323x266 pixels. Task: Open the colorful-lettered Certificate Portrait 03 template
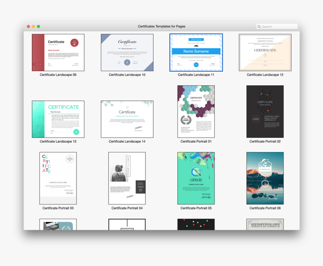tap(58, 177)
